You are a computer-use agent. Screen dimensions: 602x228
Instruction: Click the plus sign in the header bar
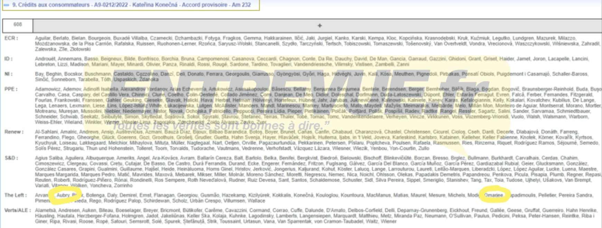coord(319,26)
